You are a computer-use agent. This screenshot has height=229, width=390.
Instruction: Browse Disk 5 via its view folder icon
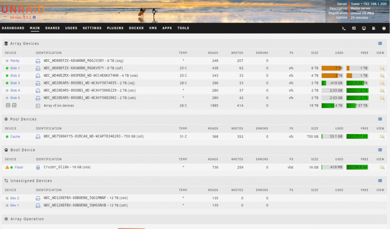[x=382, y=98]
